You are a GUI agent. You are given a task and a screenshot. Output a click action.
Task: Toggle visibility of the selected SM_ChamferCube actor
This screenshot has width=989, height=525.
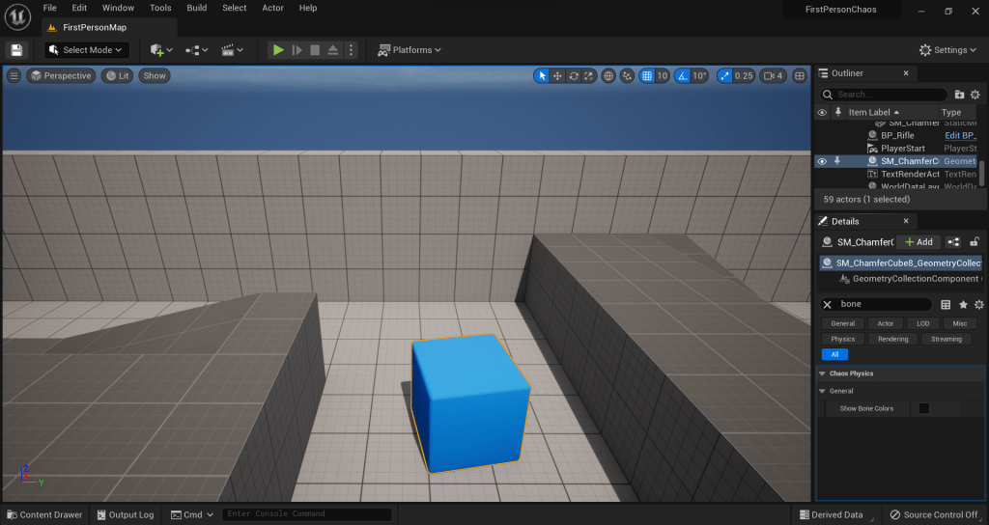822,161
